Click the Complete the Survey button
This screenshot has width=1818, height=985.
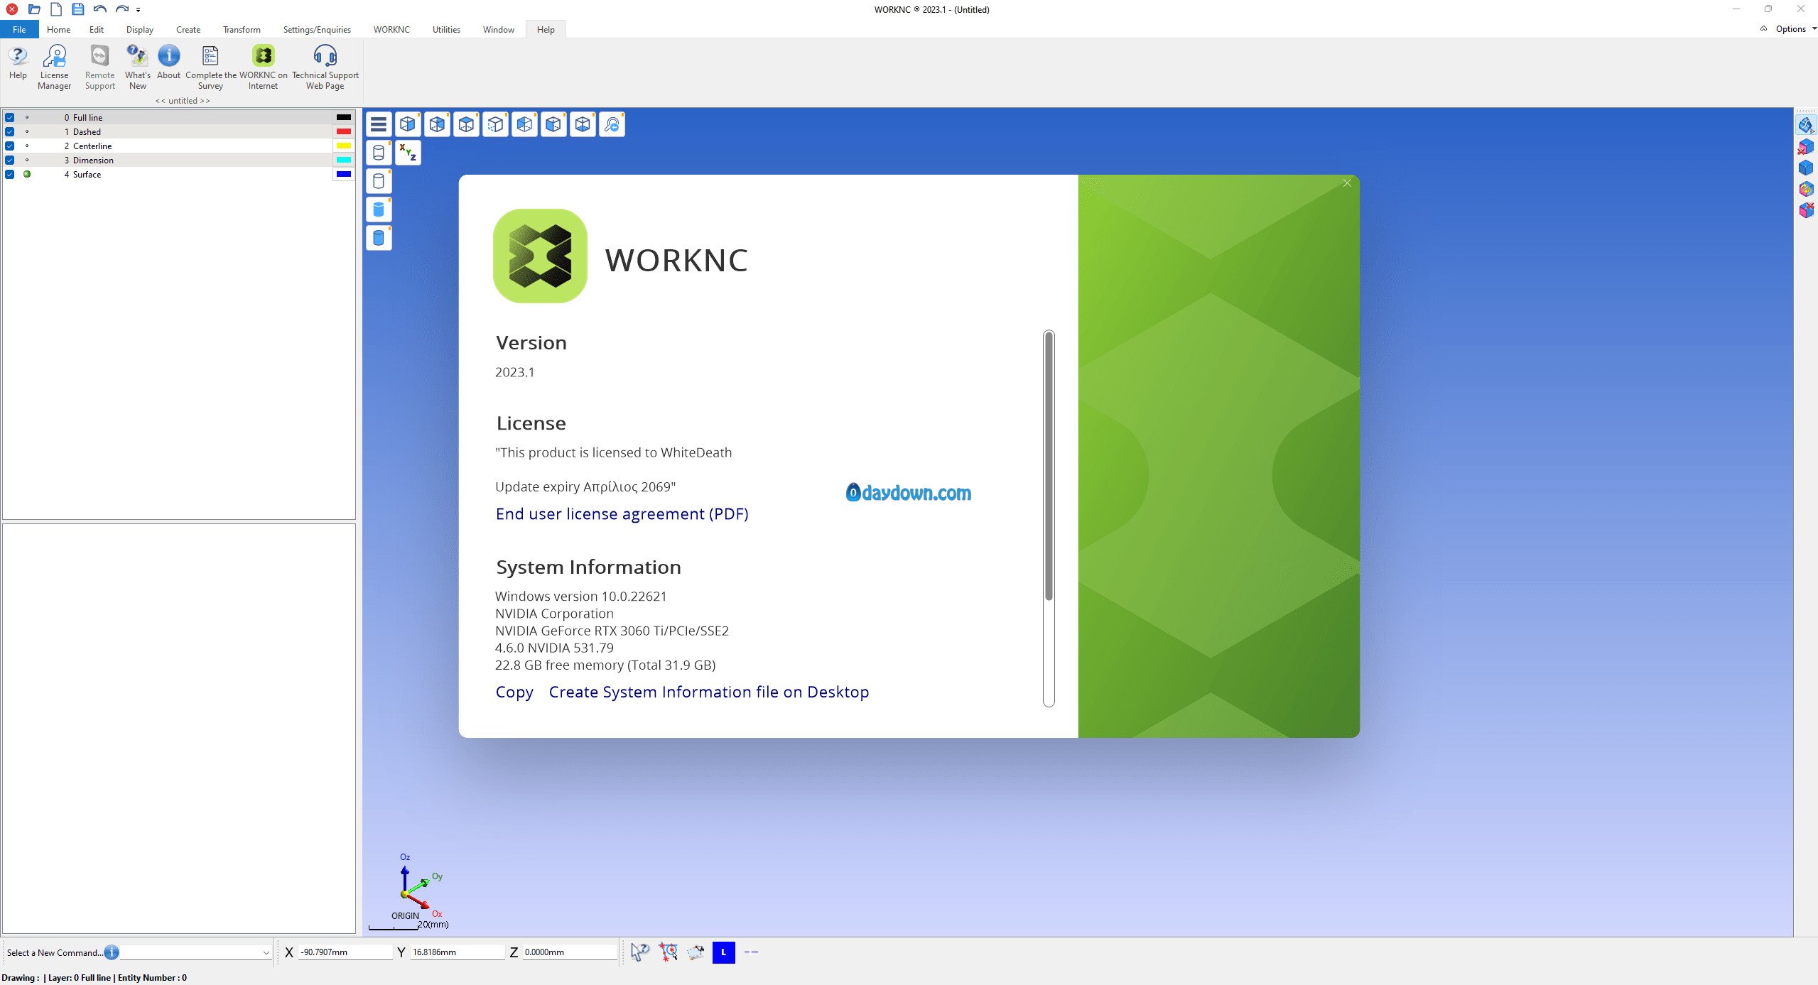pyautogui.click(x=210, y=67)
